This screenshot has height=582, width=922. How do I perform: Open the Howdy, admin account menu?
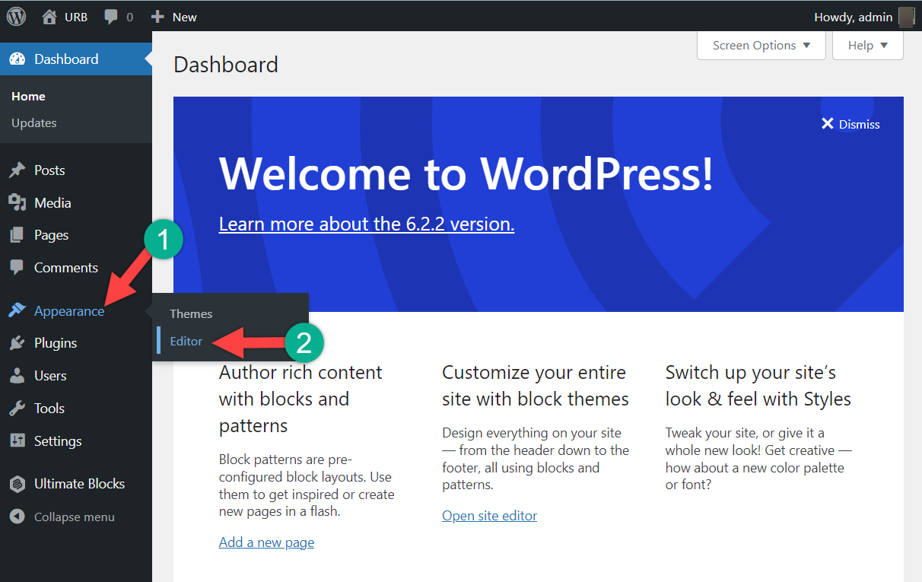click(863, 17)
